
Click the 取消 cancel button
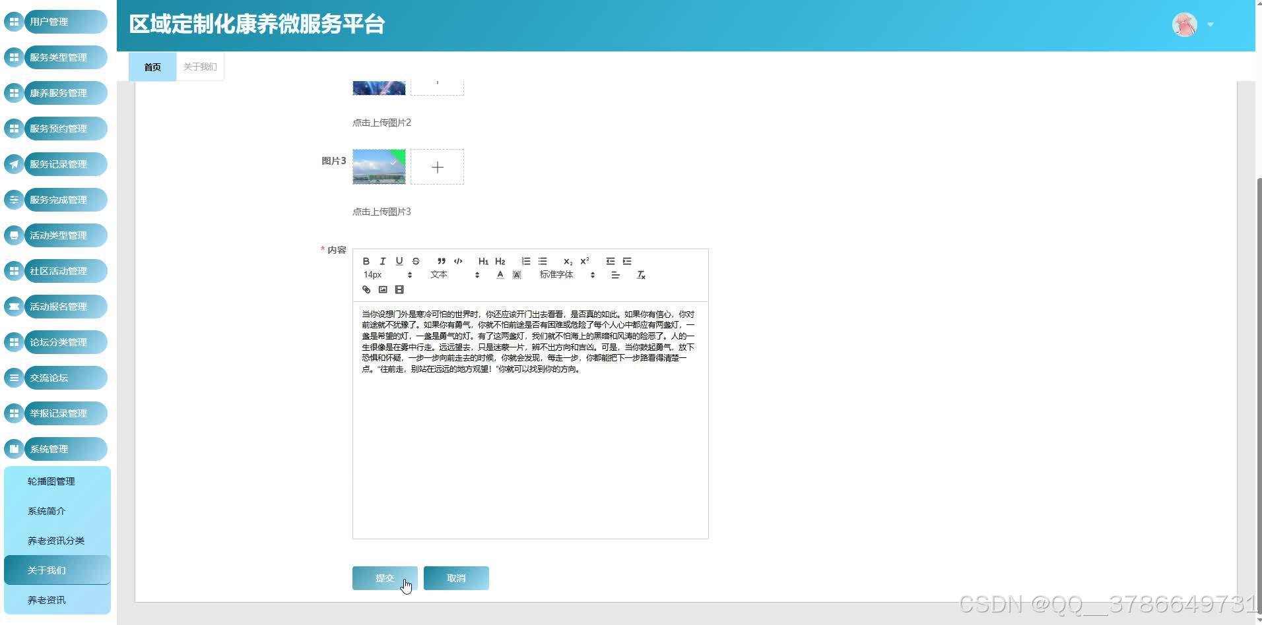click(456, 578)
